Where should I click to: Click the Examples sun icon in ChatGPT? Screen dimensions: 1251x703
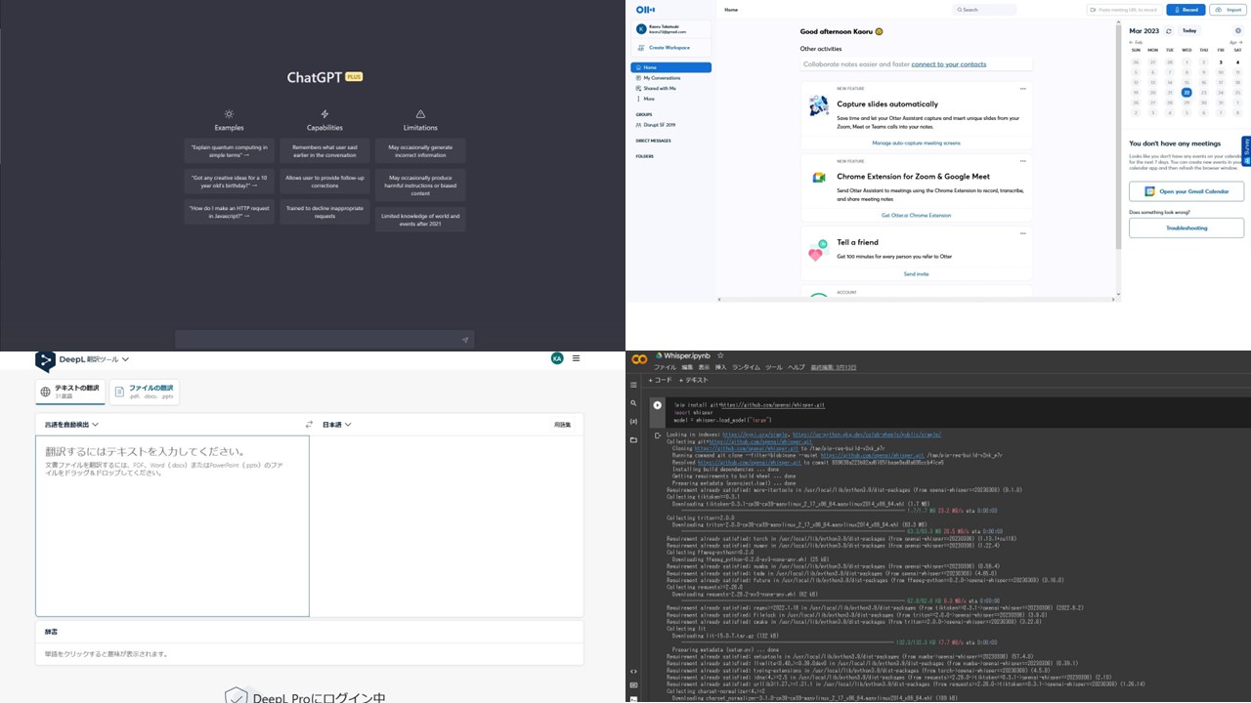pyautogui.click(x=229, y=114)
